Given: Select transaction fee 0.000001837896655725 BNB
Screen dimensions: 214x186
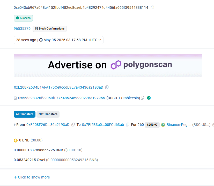Looking at the screenshot, I should pos(38,150).
